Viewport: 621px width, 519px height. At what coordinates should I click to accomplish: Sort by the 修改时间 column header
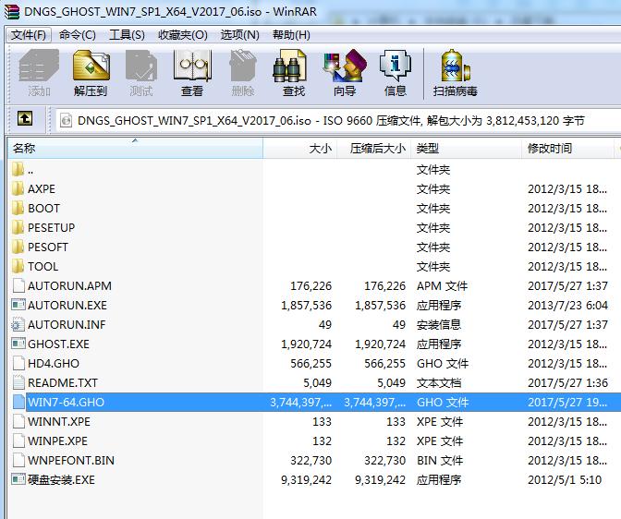[x=567, y=149]
